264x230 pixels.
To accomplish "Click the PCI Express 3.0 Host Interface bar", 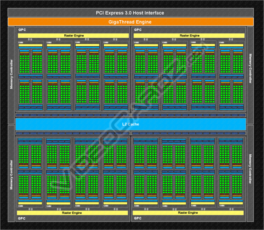I will 131,13.
